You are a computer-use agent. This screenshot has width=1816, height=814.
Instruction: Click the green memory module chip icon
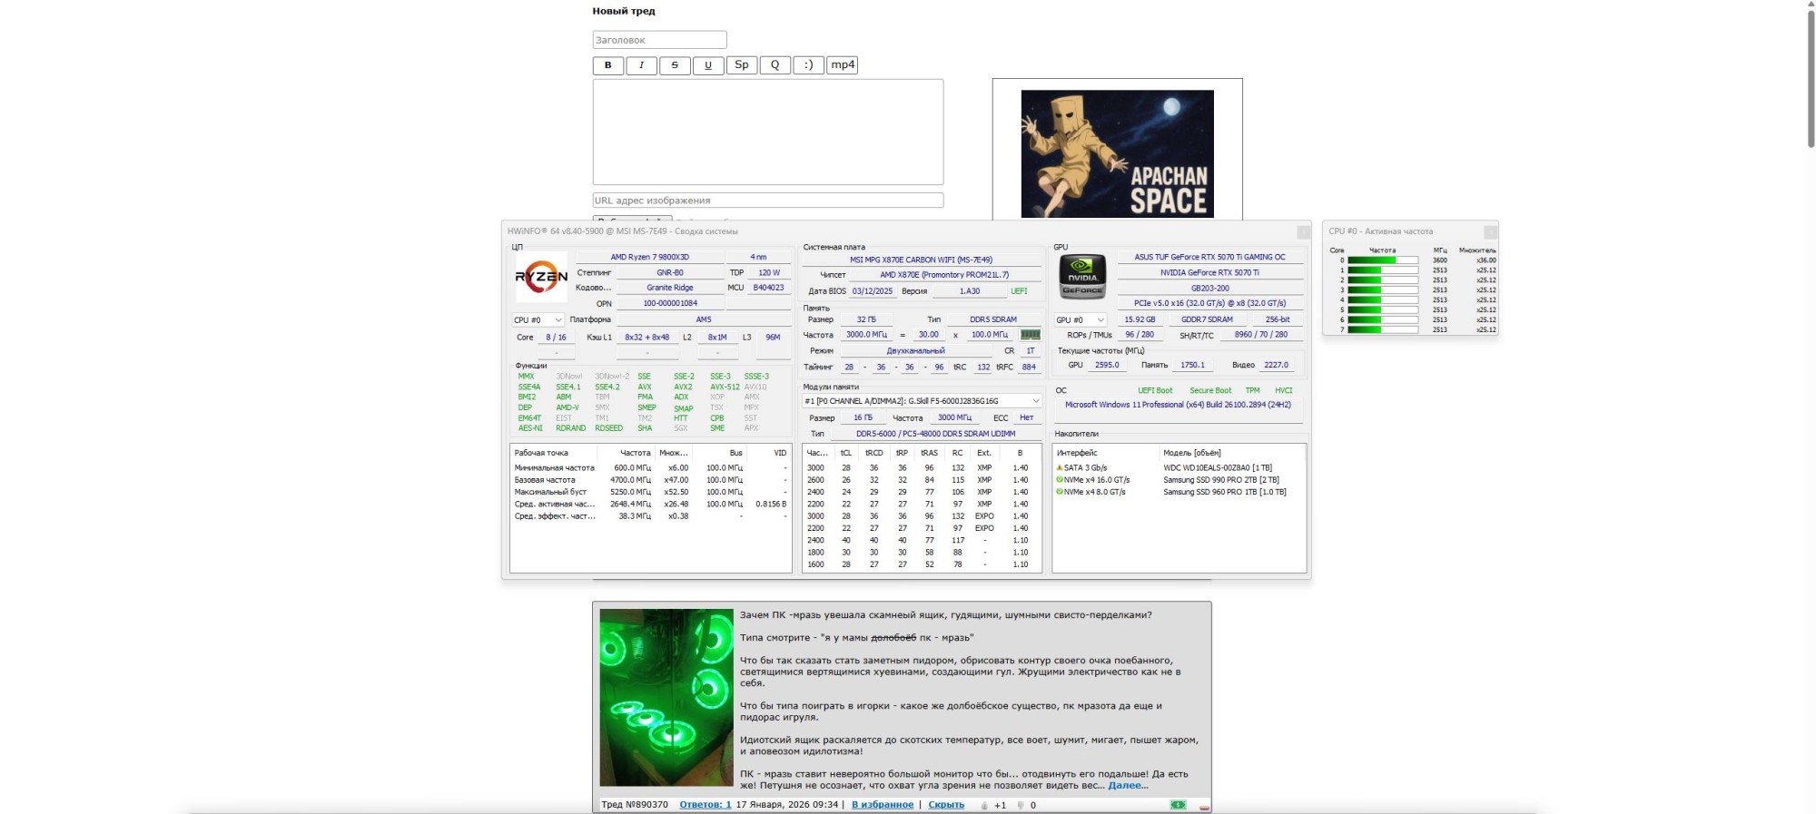[x=1030, y=335]
